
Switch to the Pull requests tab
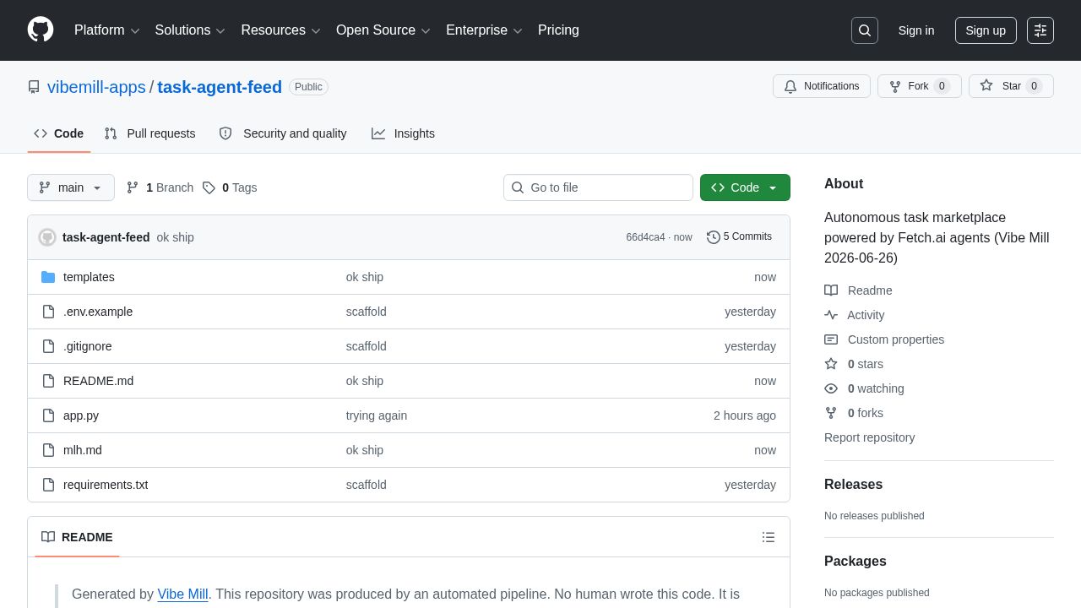coord(149,133)
